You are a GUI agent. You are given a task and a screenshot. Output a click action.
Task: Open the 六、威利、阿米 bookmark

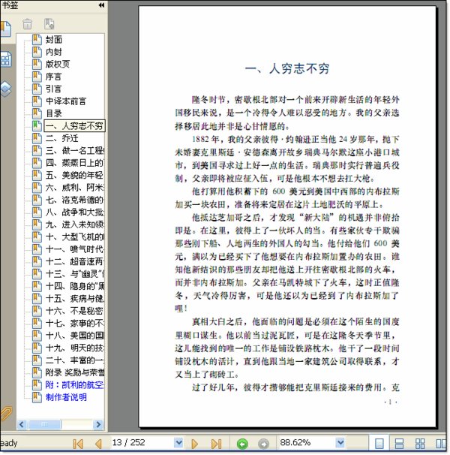tap(75, 188)
